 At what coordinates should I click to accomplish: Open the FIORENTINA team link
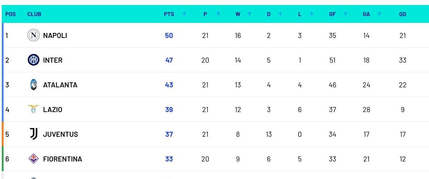pos(63,159)
